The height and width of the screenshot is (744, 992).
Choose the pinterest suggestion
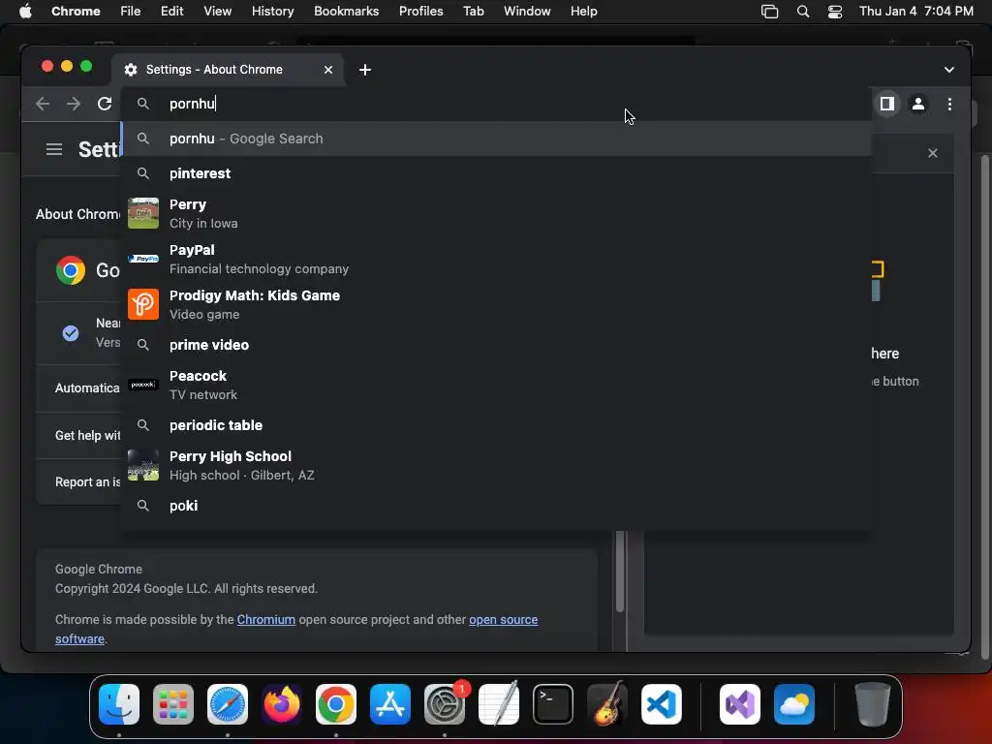coord(497,173)
